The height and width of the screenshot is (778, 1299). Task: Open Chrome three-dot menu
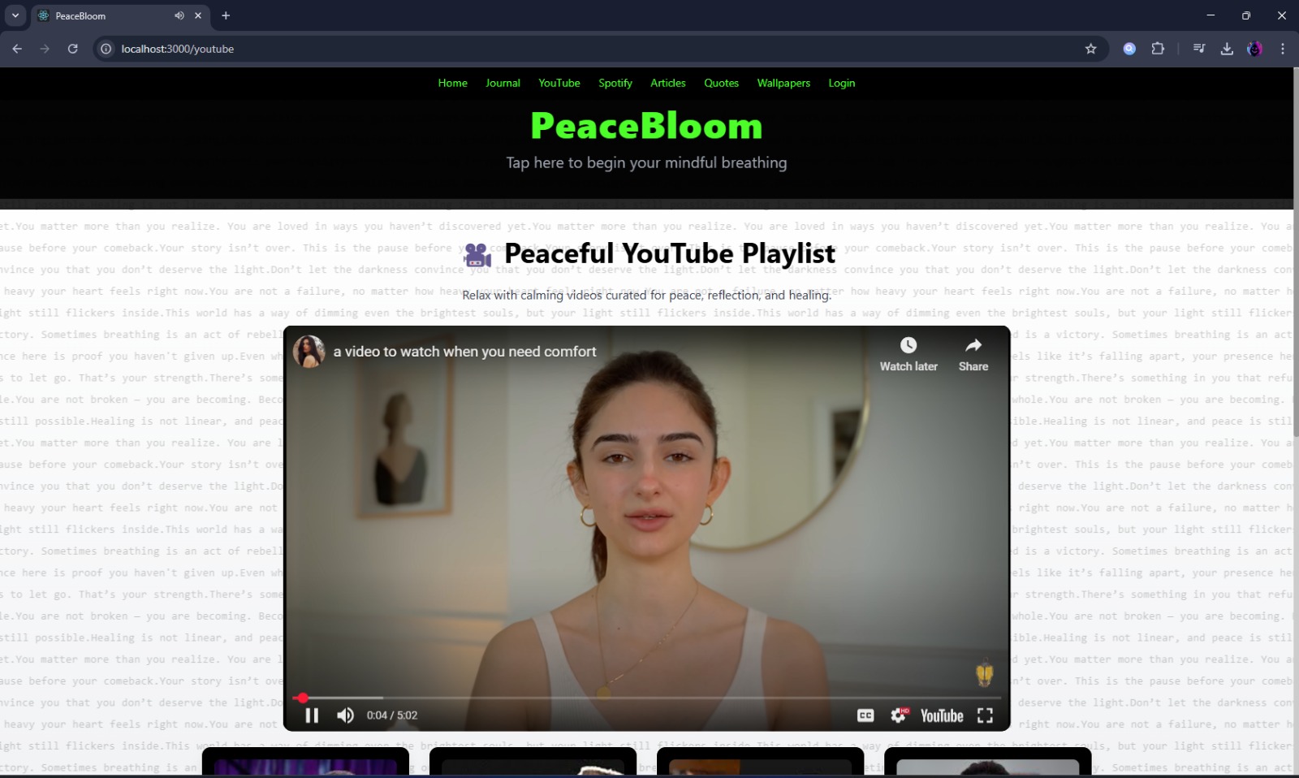(x=1283, y=49)
